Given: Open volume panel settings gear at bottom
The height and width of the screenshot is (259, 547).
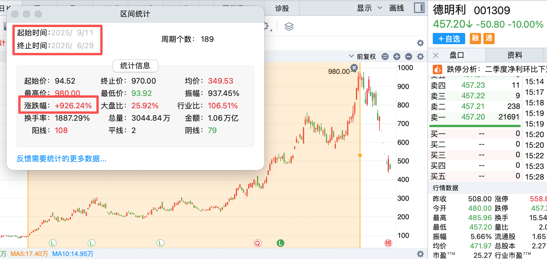Looking at the screenshot, I should click(420, 254).
